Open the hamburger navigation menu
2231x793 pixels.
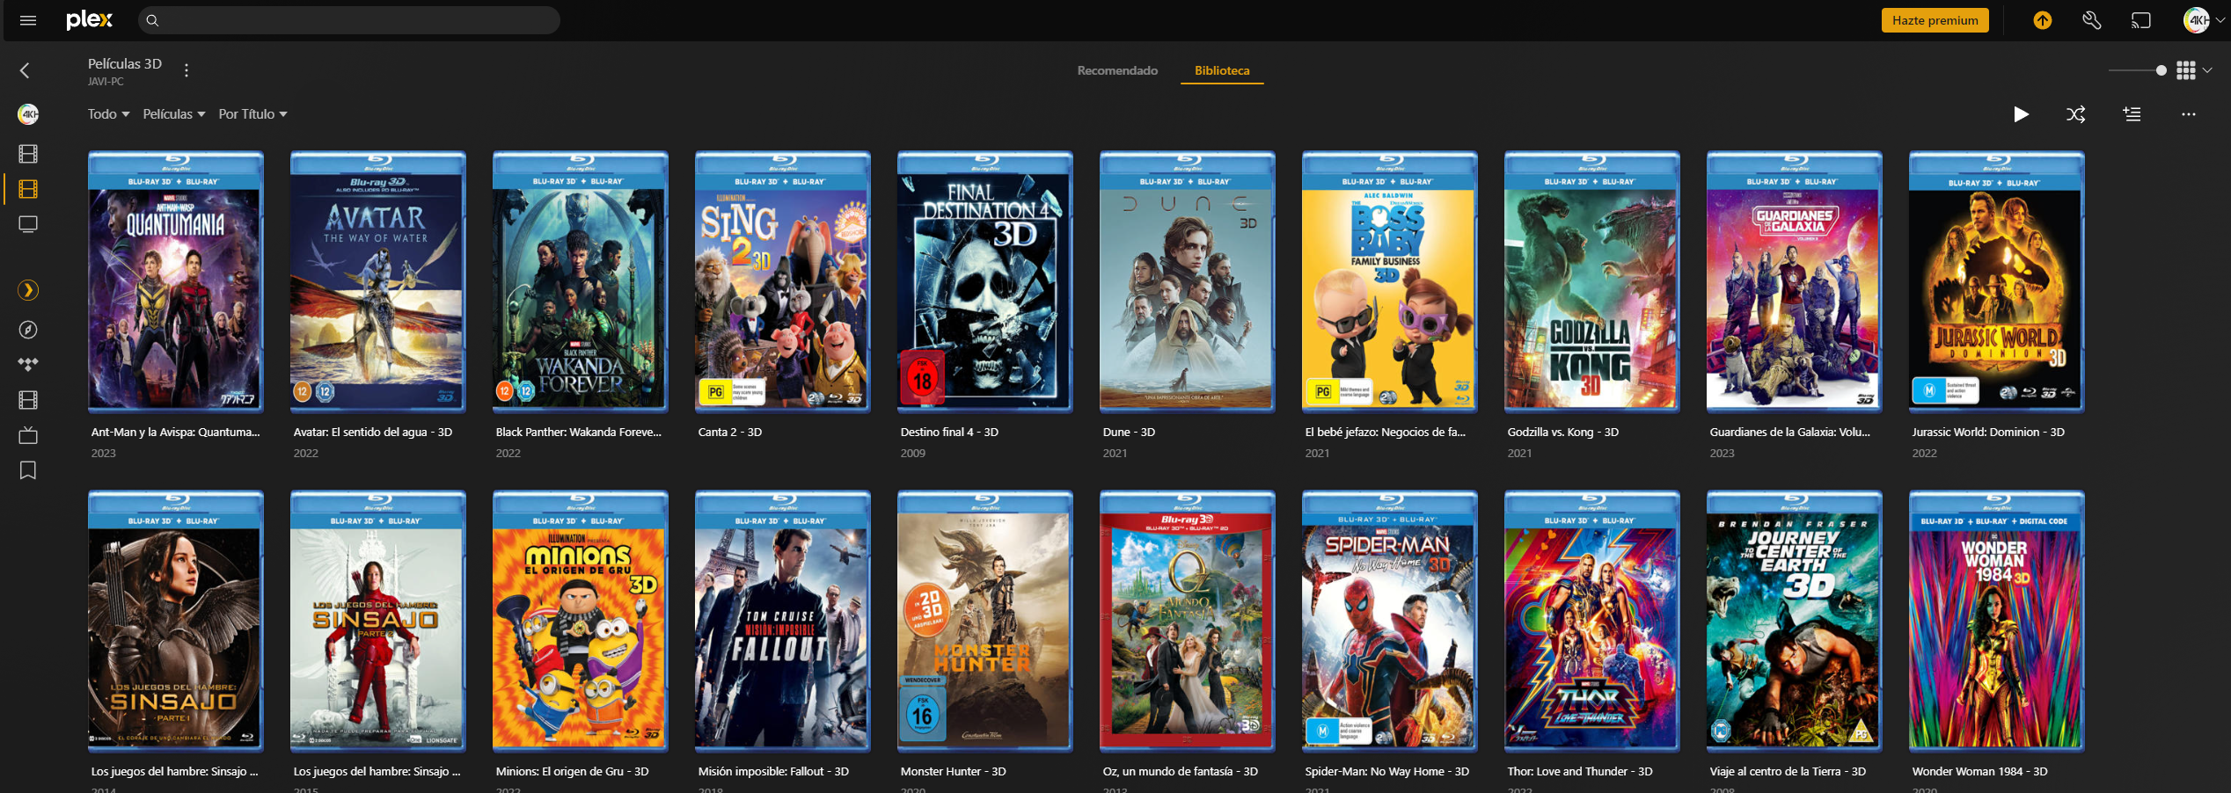pos(28,20)
